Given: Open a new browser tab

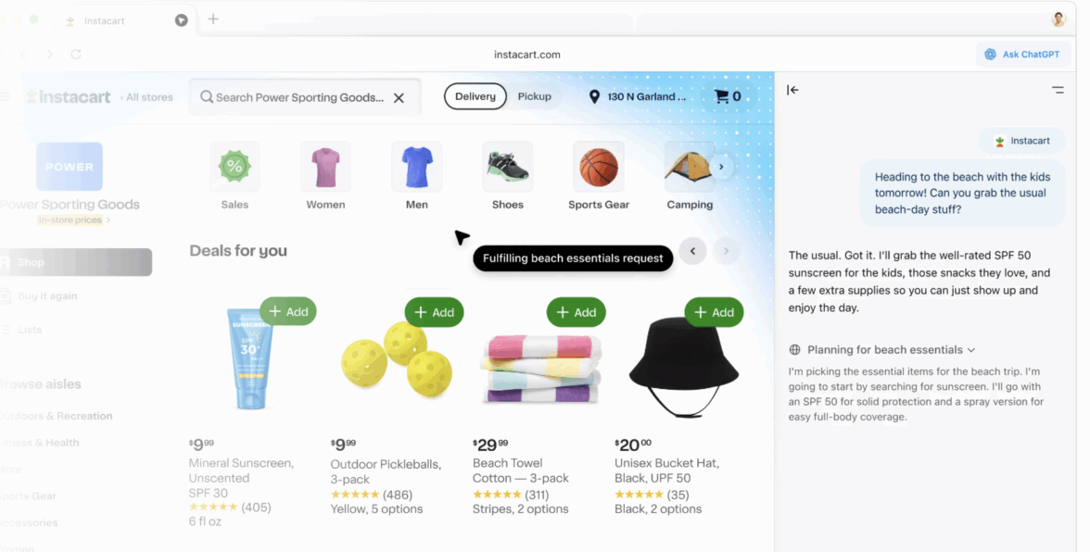Looking at the screenshot, I should tap(213, 19).
